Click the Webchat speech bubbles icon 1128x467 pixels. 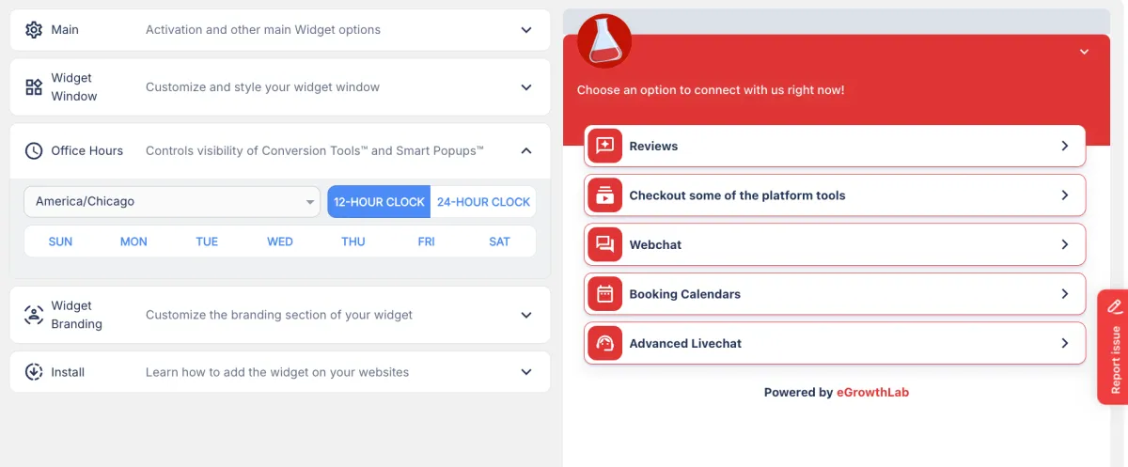604,244
